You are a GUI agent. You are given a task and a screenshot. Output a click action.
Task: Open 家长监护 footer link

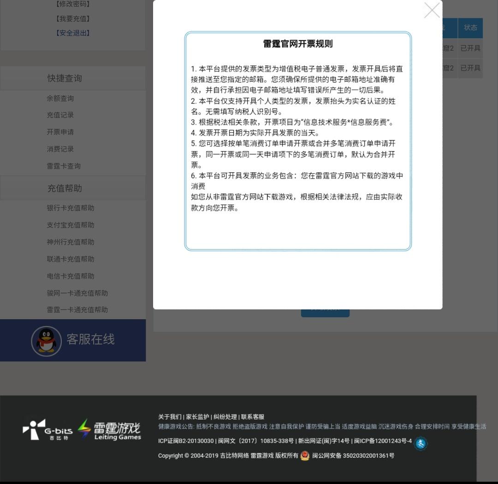point(197,417)
